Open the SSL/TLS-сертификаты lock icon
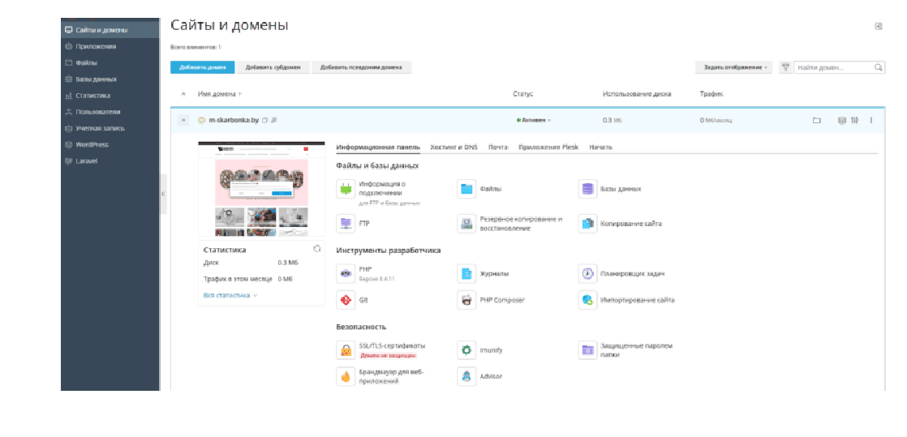This screenshot has height=437, width=907. coord(346,350)
